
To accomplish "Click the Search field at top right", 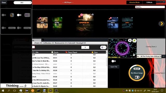I will coord(150,7).
